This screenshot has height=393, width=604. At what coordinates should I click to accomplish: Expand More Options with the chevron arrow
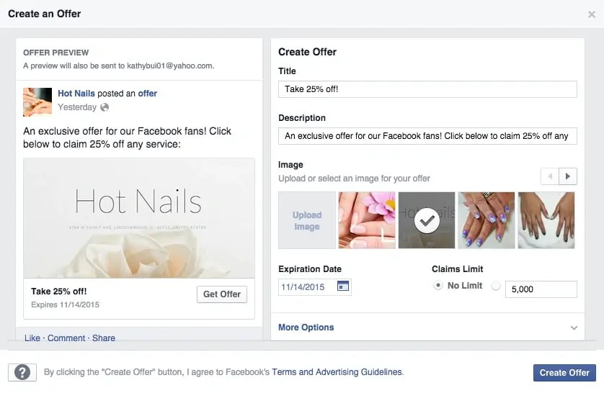[574, 327]
